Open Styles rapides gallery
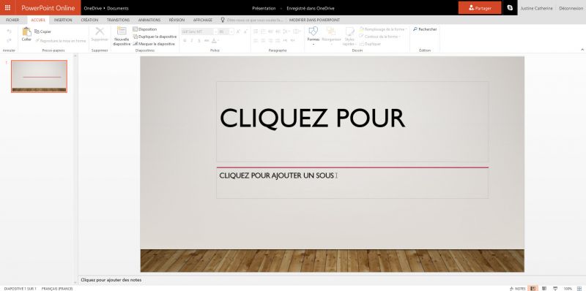The height and width of the screenshot is (291, 586). tap(349, 36)
